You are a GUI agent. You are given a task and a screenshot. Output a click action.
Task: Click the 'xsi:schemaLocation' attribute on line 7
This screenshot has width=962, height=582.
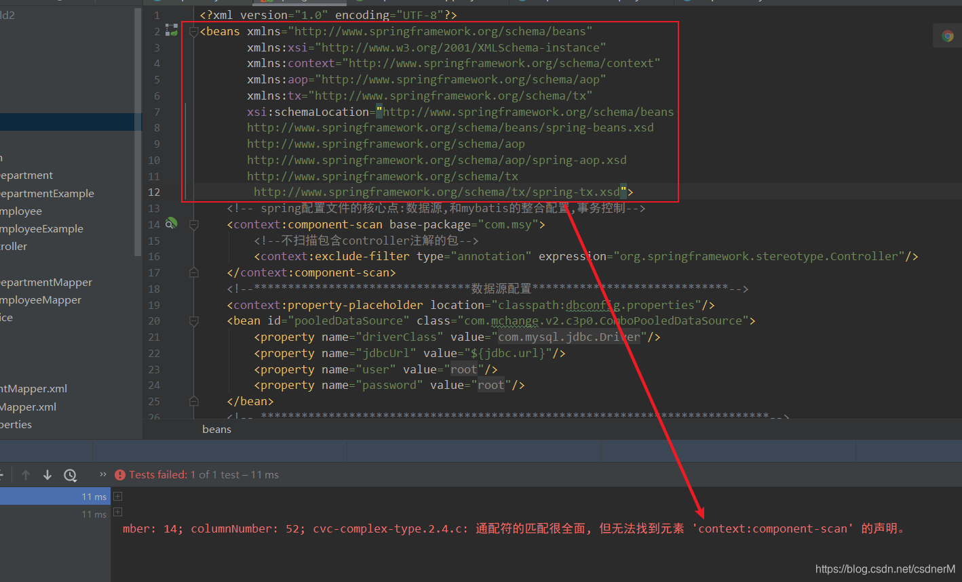(x=308, y=112)
